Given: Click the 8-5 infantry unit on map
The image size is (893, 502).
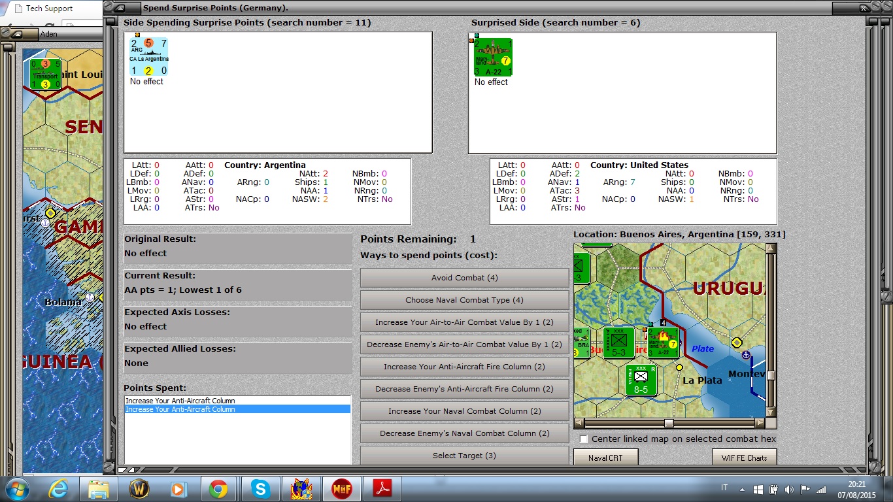Looking at the screenshot, I should (640, 380).
